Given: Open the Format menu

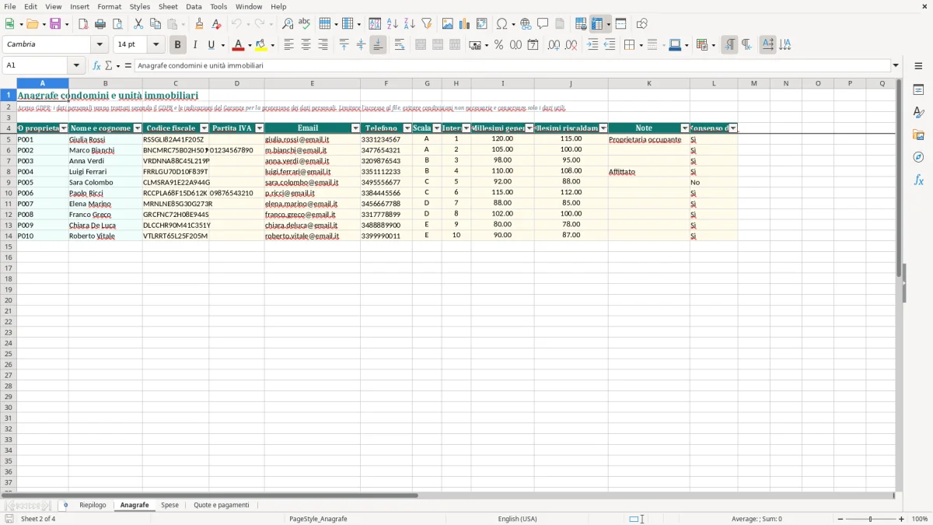Looking at the screenshot, I should tap(110, 6).
